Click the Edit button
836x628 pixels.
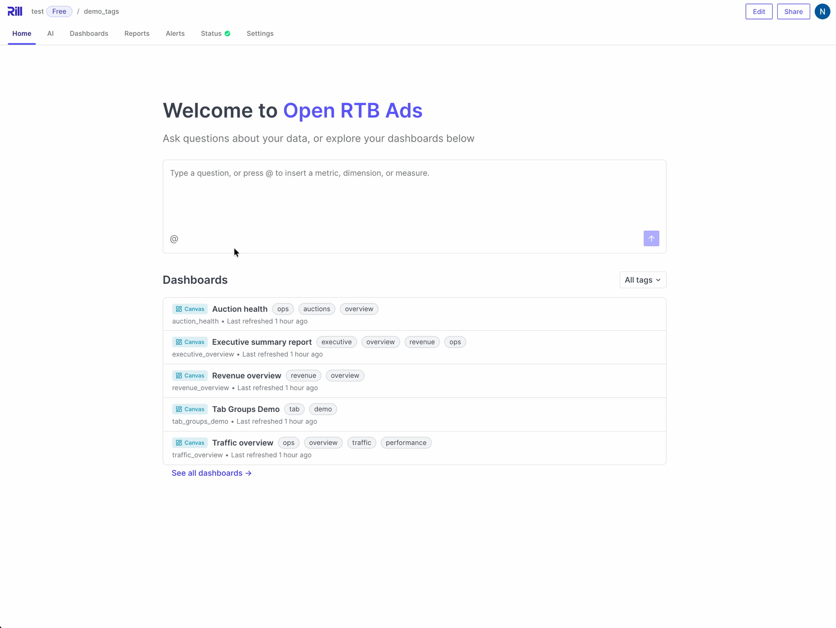click(759, 11)
